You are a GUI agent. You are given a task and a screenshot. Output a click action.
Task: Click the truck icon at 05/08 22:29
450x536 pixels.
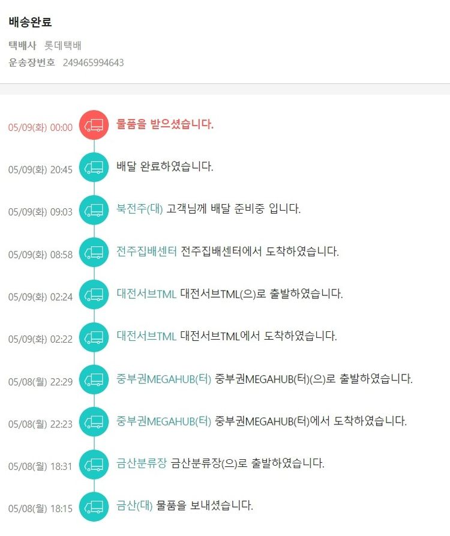click(94, 379)
